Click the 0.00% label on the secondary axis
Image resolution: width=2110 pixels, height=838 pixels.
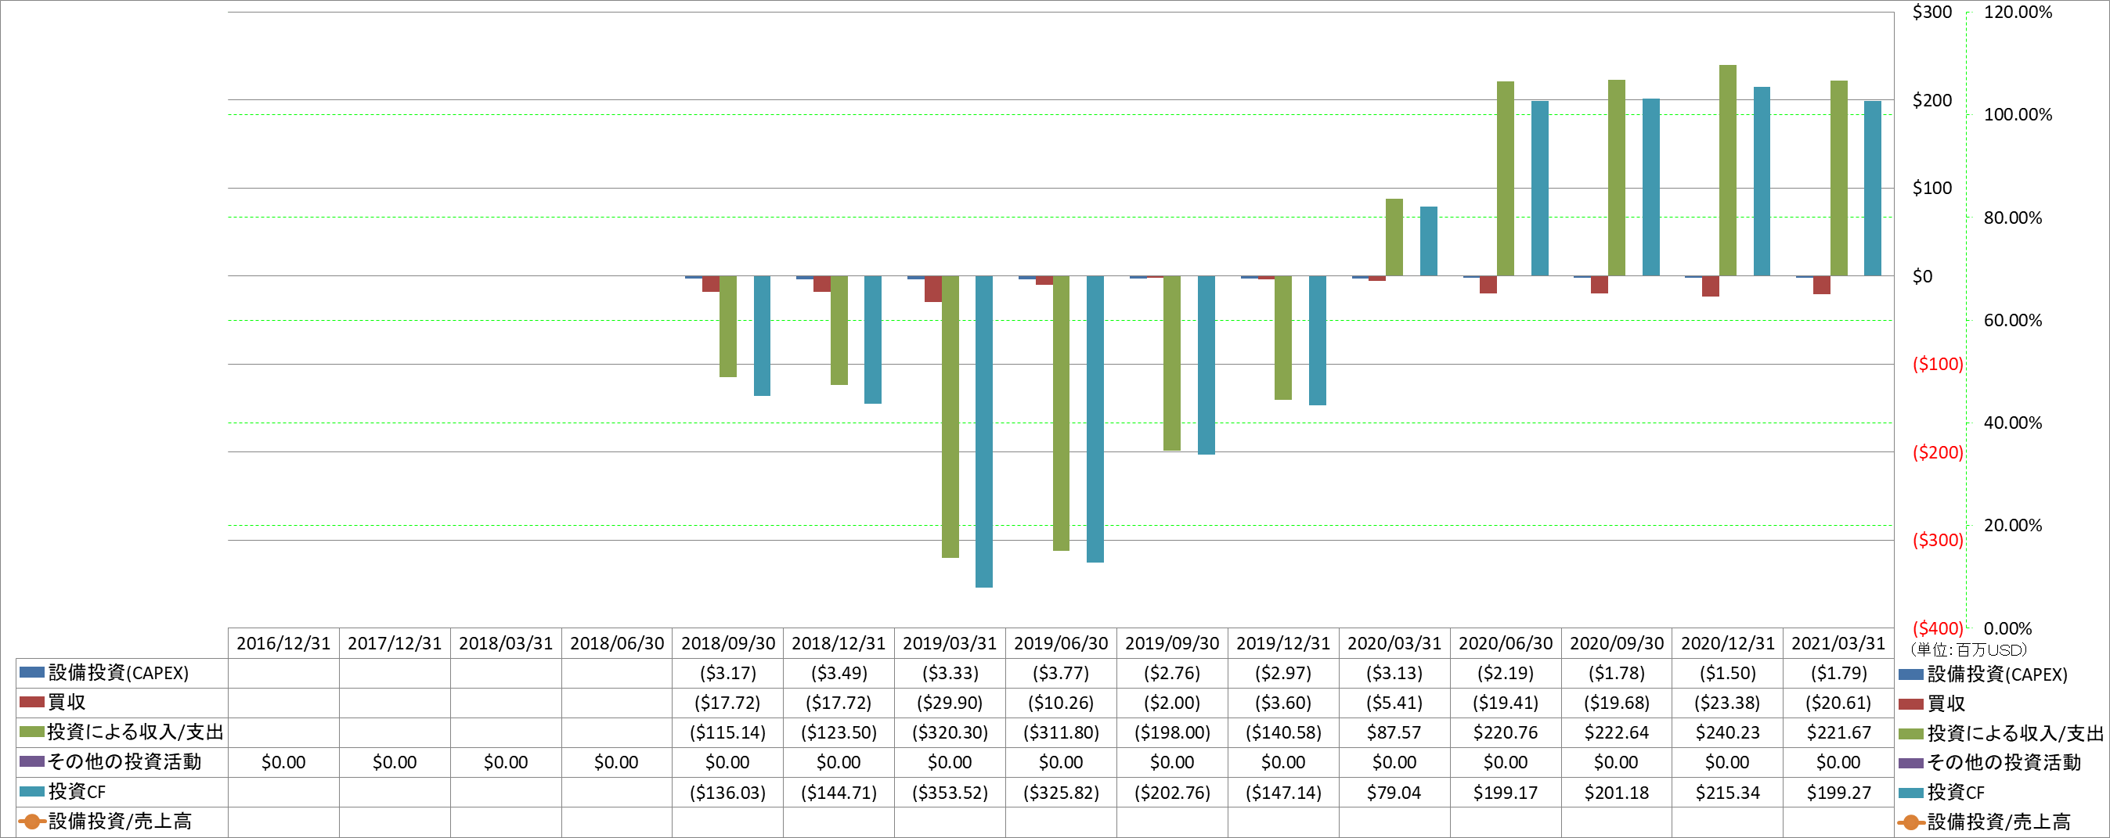(2007, 628)
